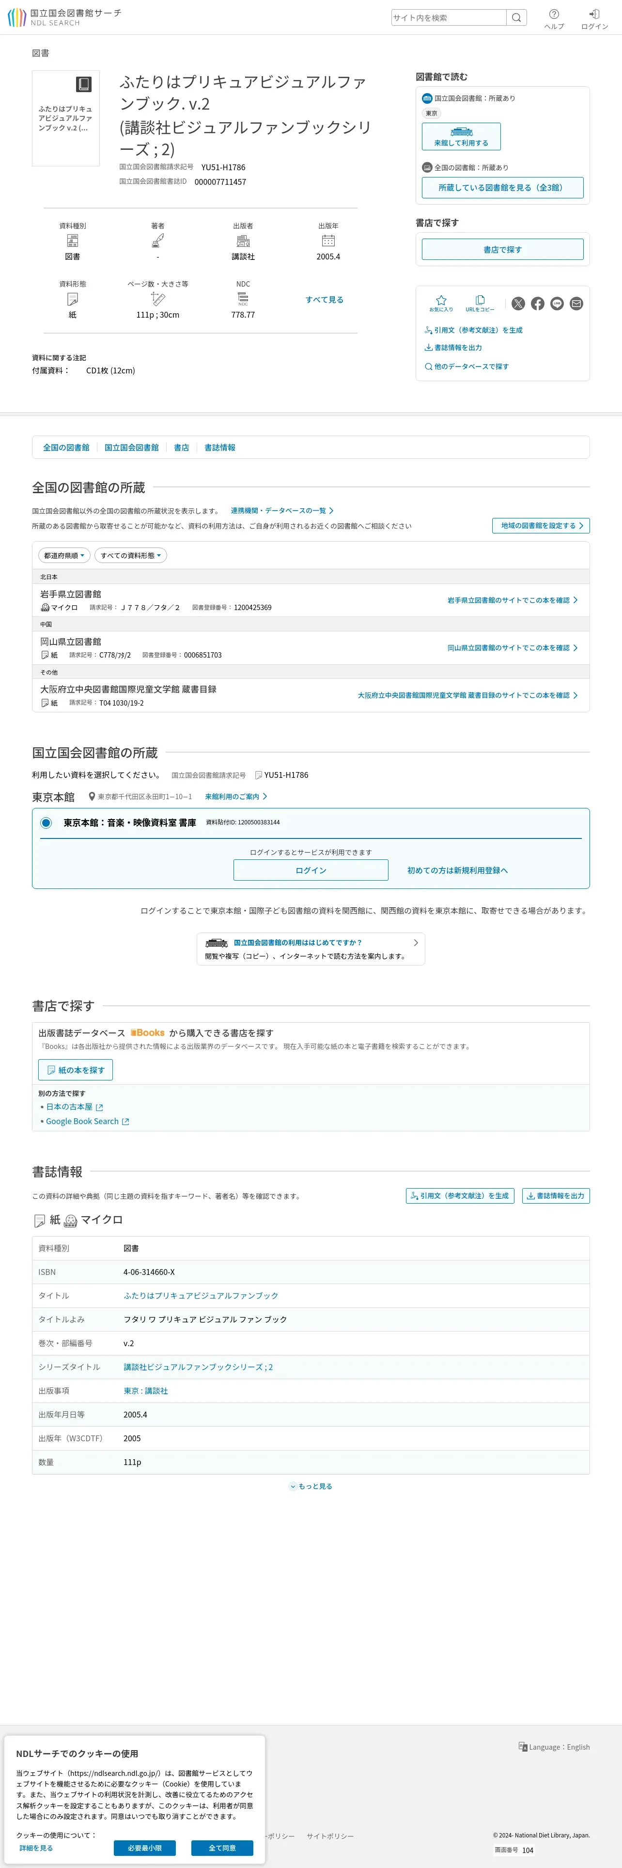The height and width of the screenshot is (1868, 622).
Task: Click the 出版年 calendar icon
Action: (x=328, y=241)
